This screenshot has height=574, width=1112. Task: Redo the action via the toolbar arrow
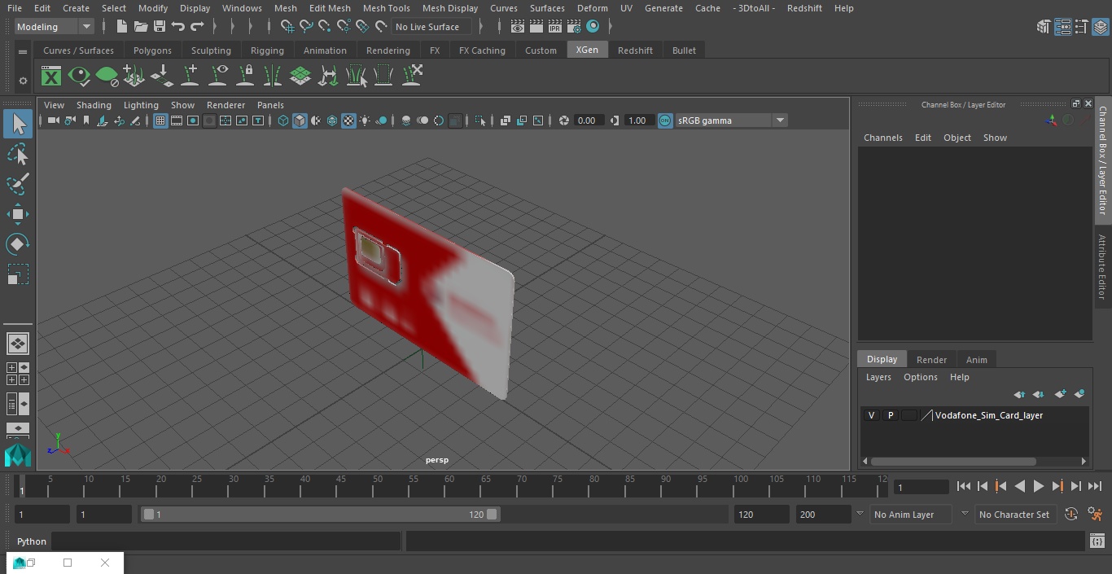[197, 27]
